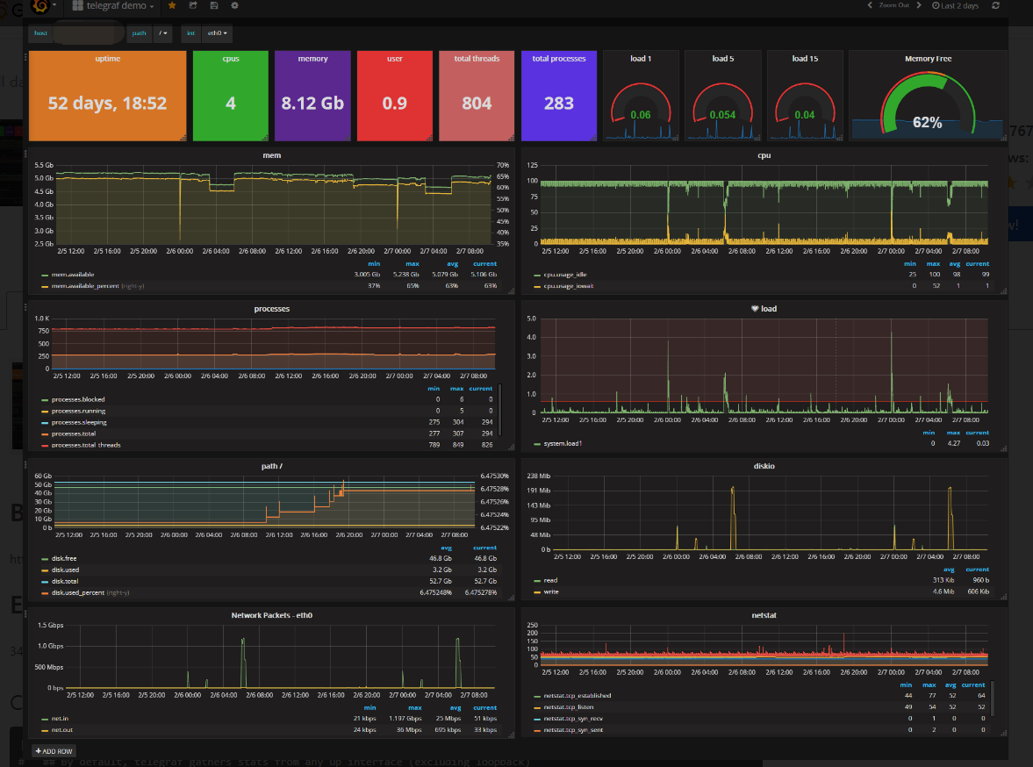The height and width of the screenshot is (767, 1033).
Task: Save the dashboard with the floppy icon
Action: (x=214, y=5)
